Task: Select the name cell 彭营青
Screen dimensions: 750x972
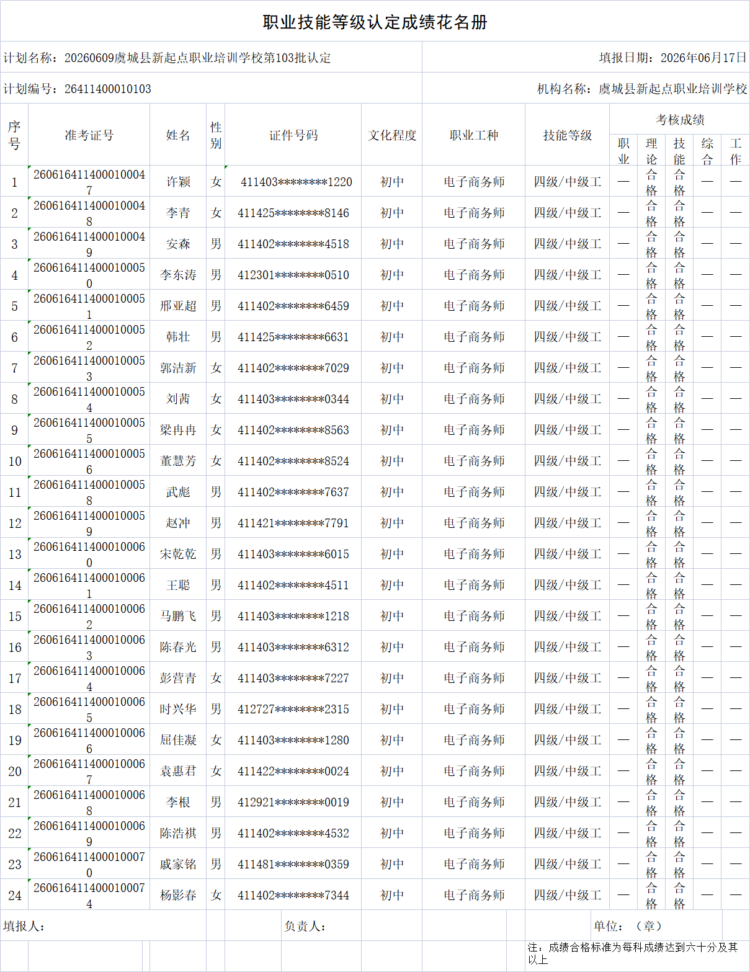Action: (178, 678)
